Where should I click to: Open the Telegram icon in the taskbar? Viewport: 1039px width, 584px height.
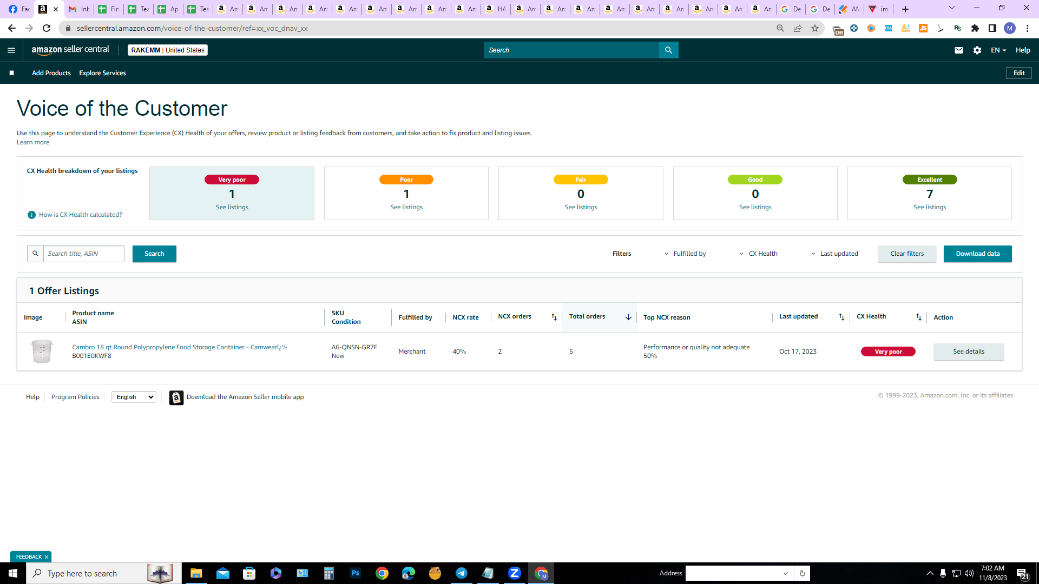tap(462, 573)
